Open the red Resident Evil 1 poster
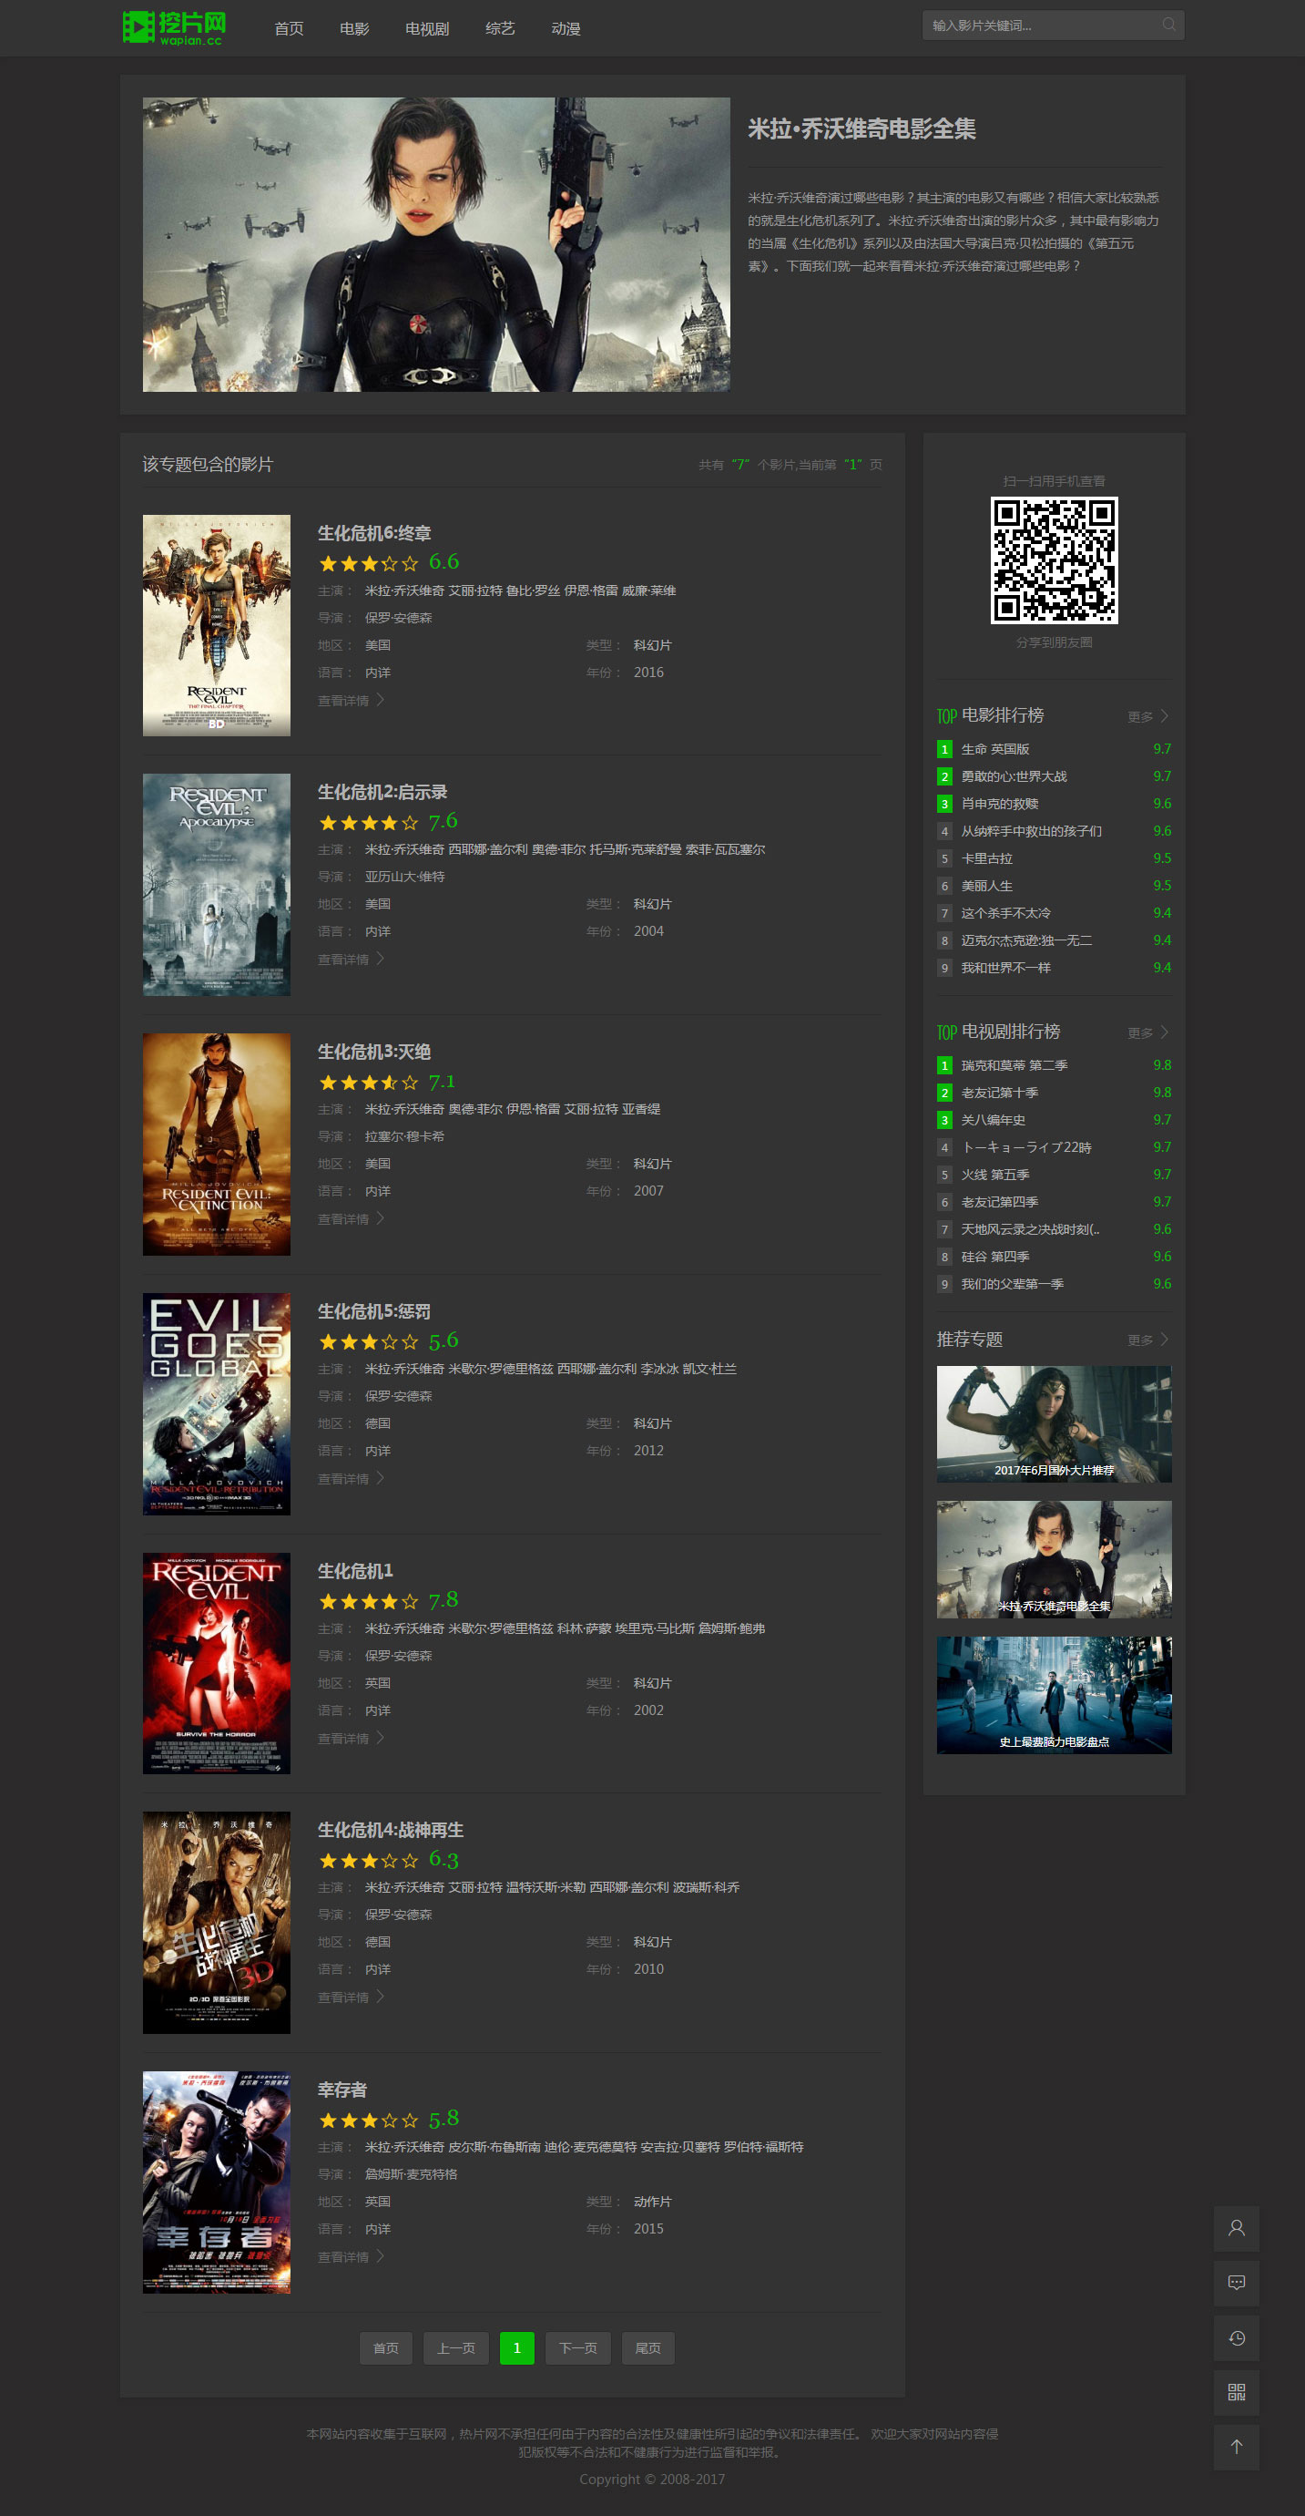 (x=216, y=1663)
